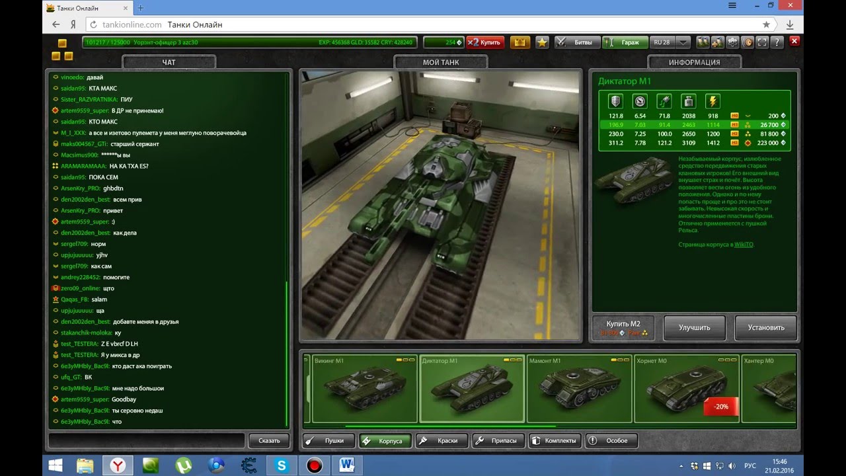Click the turning speed stat icon
Viewport: 846px width, 476px height.
click(664, 102)
